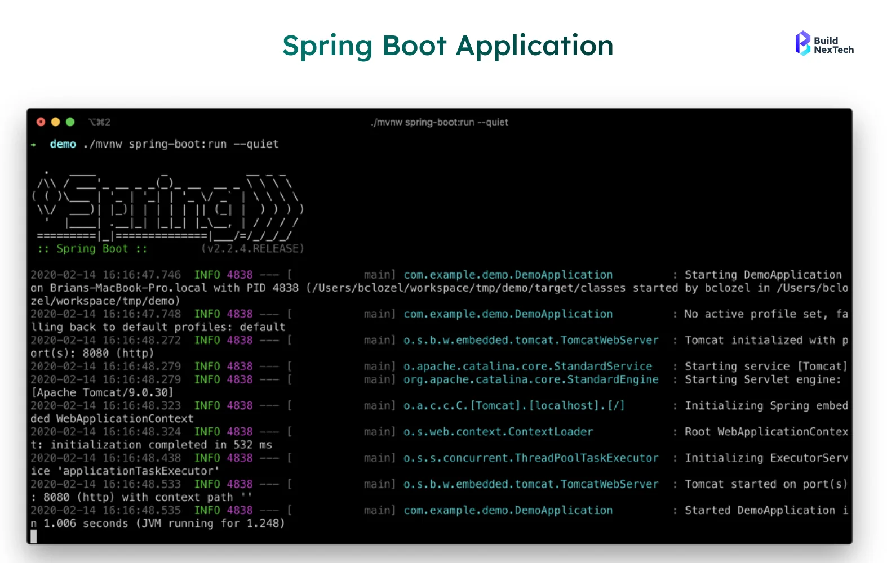Click 'Tomcat initialized with p' log message
The image size is (887, 563).
point(766,340)
